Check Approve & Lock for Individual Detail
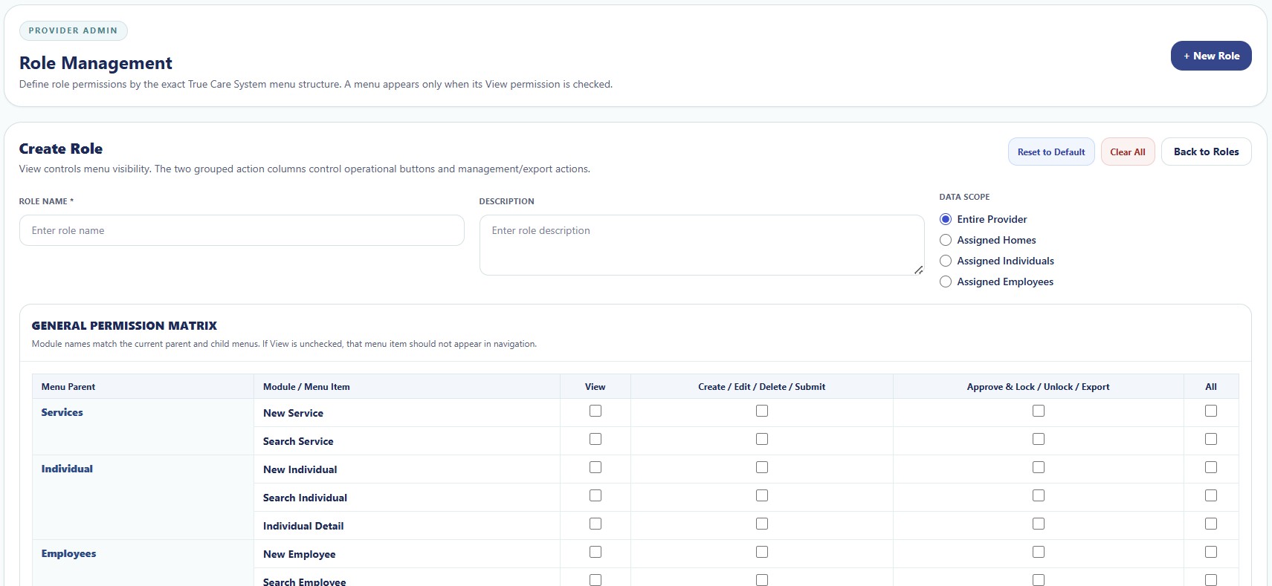 1039,524
